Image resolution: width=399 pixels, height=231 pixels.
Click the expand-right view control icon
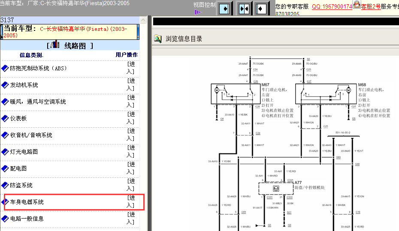[224, 9]
